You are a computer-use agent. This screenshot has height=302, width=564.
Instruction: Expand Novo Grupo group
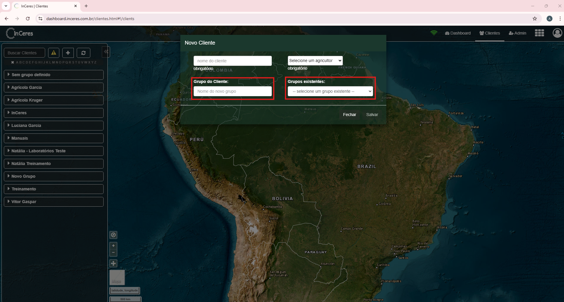(54, 176)
